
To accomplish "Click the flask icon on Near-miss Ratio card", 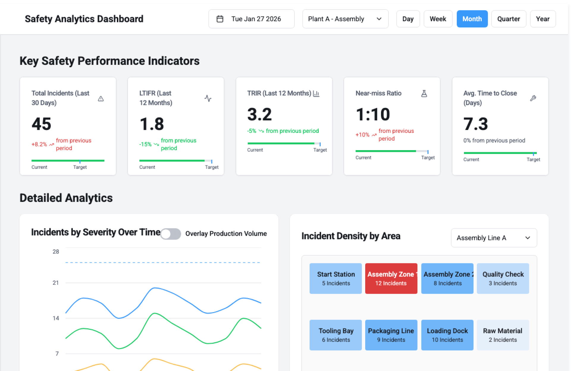I will click(424, 94).
